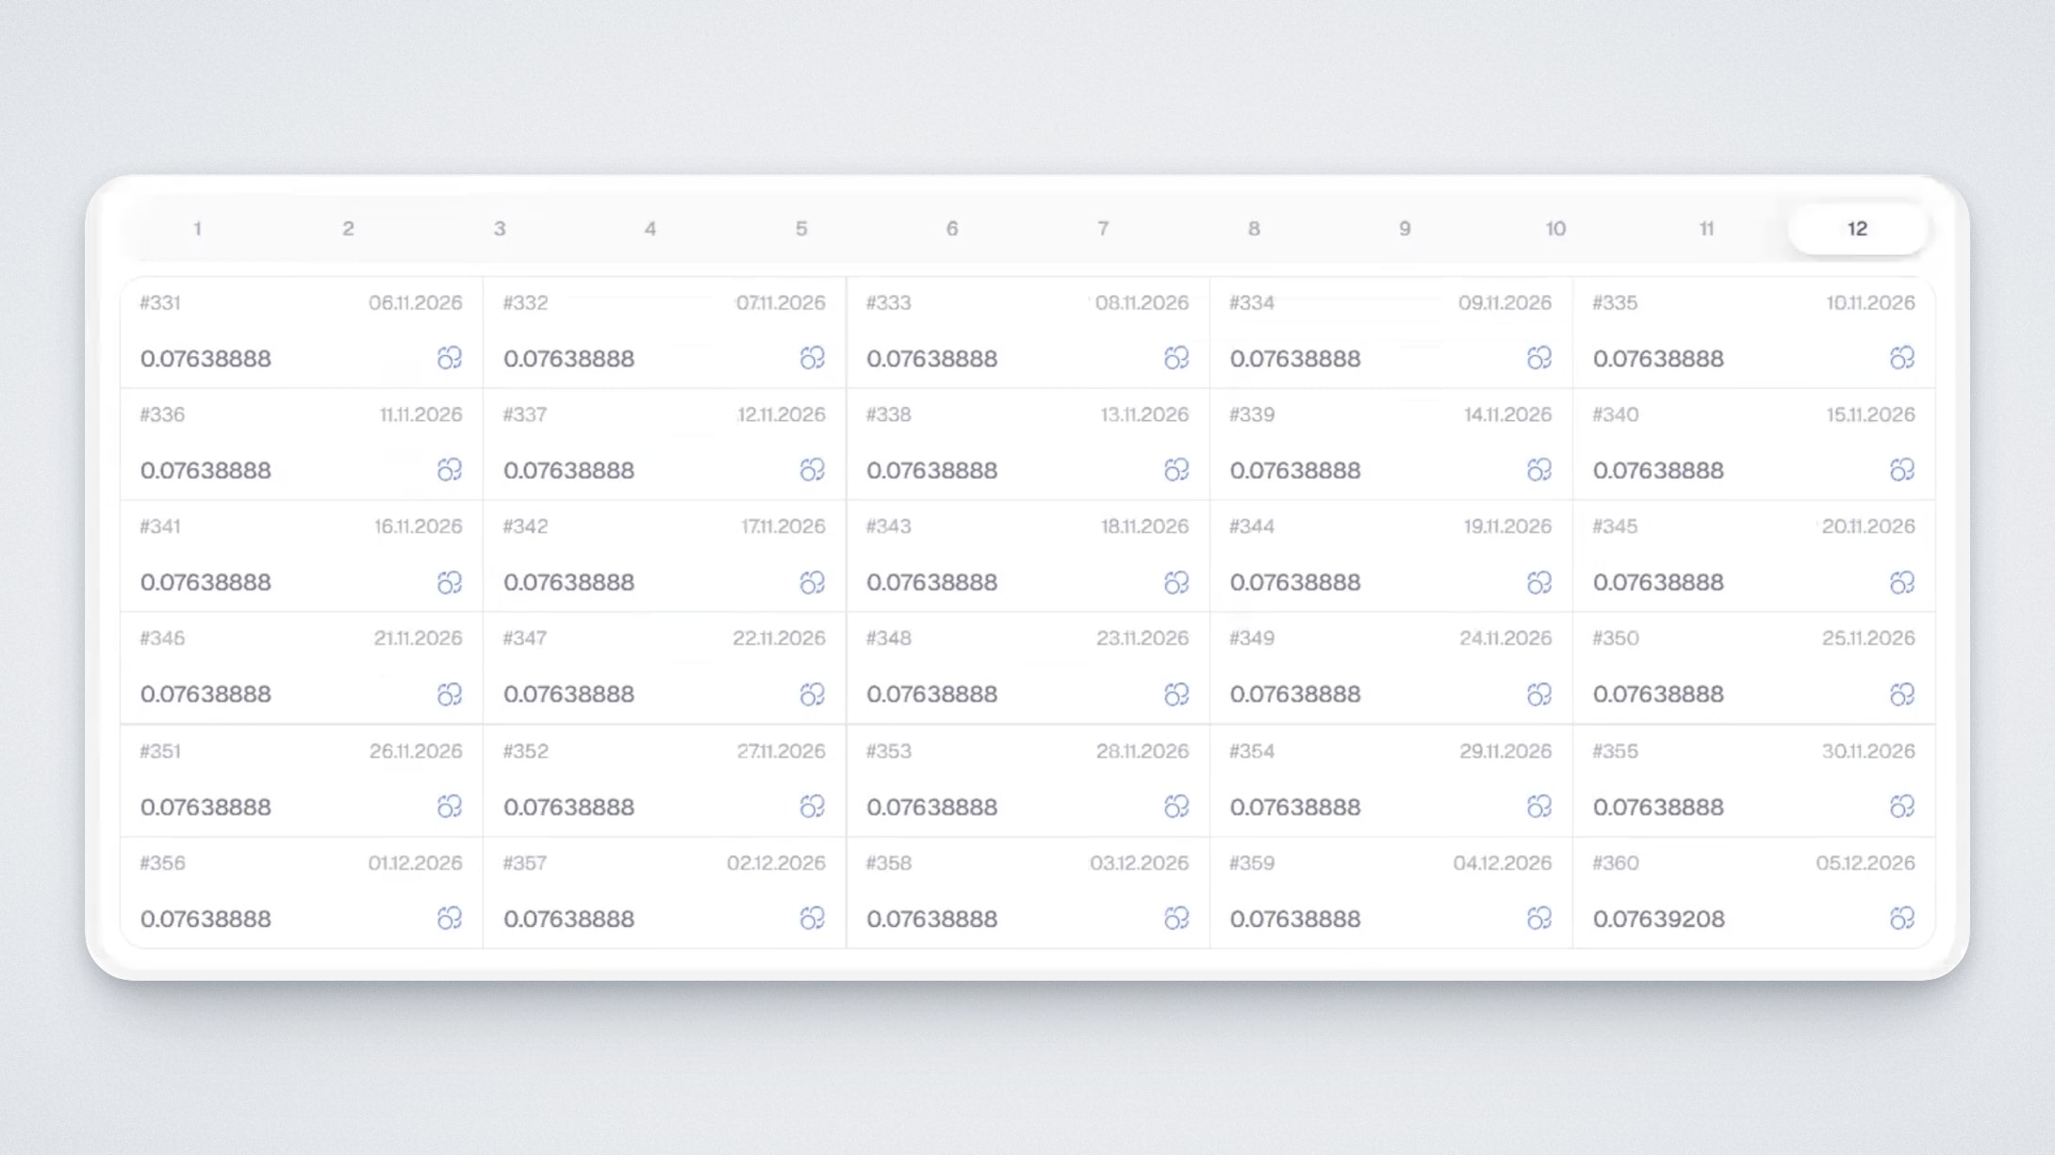Click the token icon in entry #347
This screenshot has height=1155, width=2055.
pyautogui.click(x=812, y=694)
